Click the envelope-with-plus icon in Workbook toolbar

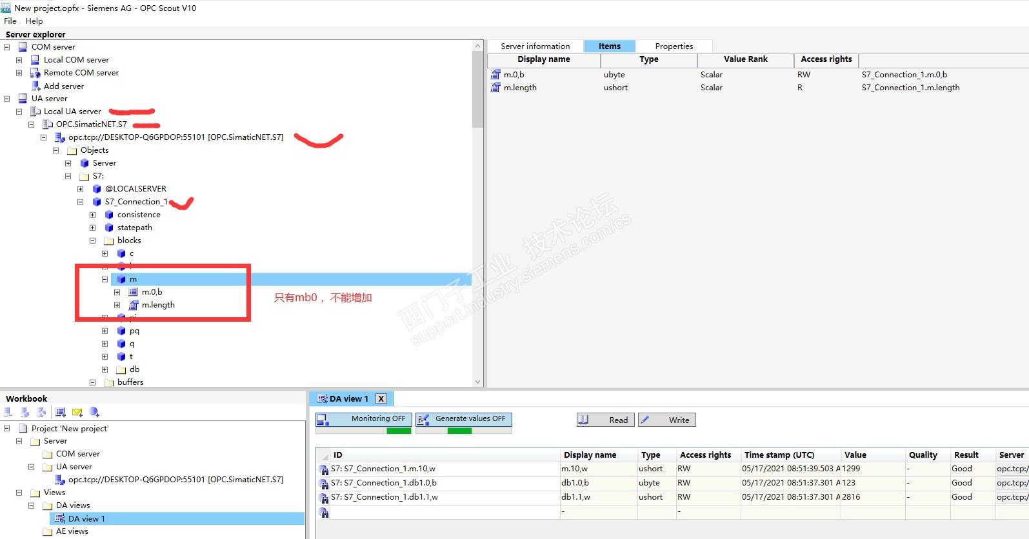77,412
